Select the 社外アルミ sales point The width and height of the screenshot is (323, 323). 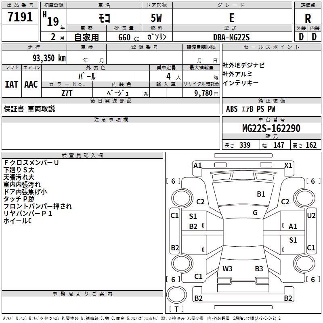pyautogui.click(x=237, y=74)
